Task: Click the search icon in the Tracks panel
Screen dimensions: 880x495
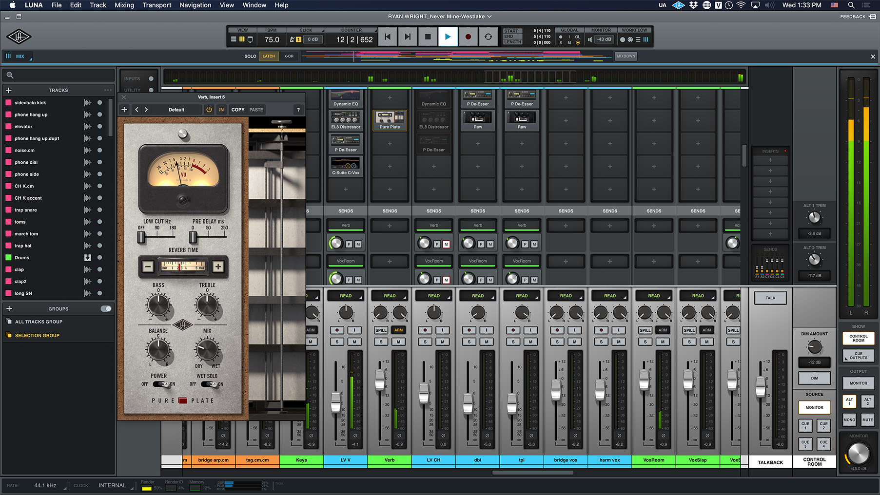Action: 10,75
